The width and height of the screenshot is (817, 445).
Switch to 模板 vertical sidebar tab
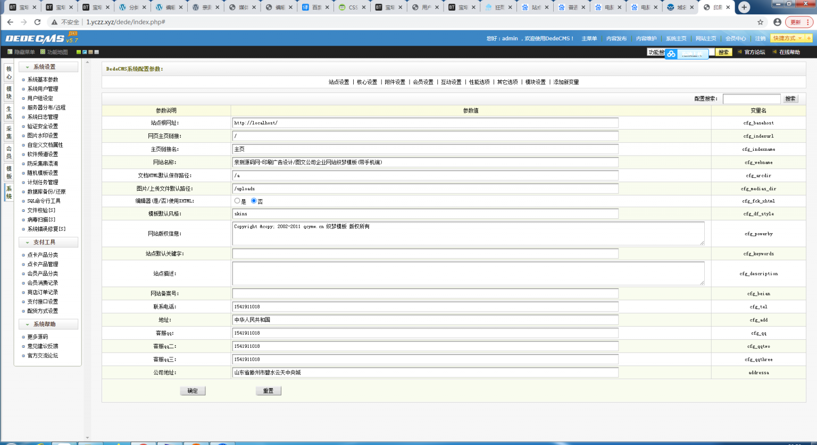coord(9,172)
